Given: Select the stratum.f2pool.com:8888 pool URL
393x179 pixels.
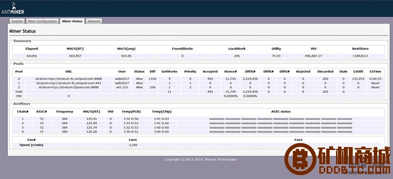Looking at the screenshot, I should [x=69, y=88].
